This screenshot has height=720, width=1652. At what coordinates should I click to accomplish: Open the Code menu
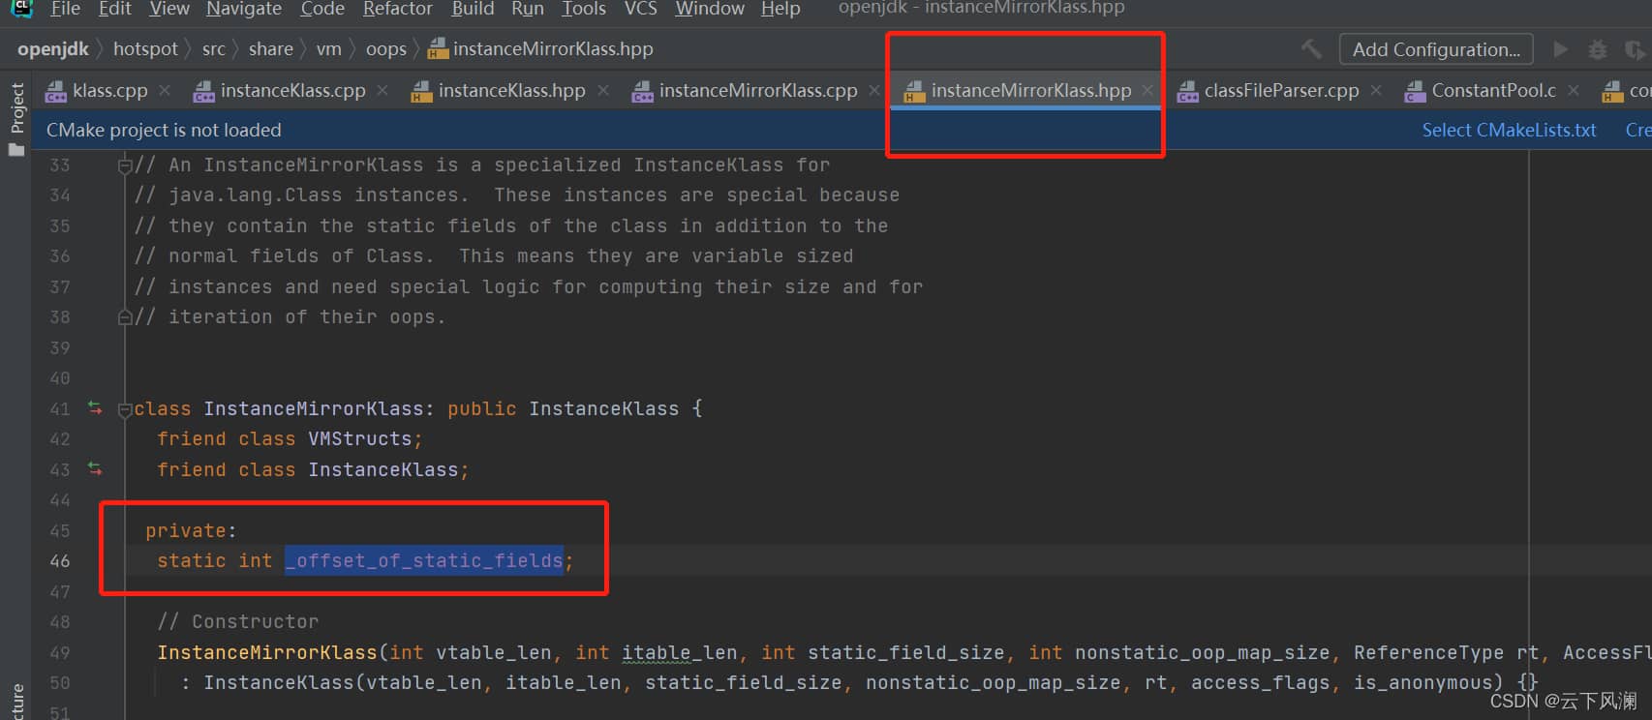coord(322,9)
